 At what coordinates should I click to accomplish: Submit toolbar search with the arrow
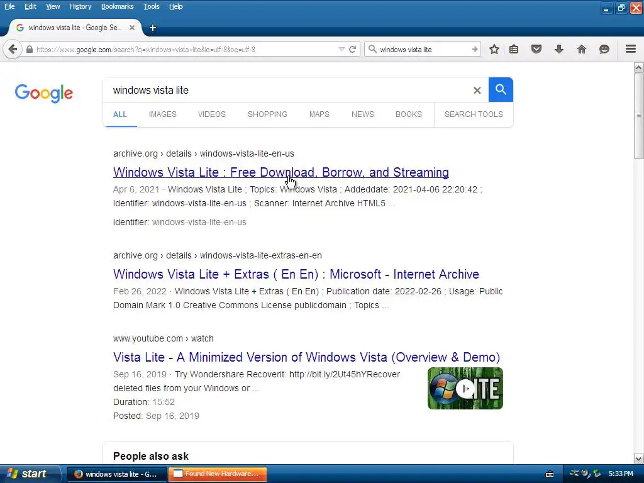click(475, 49)
